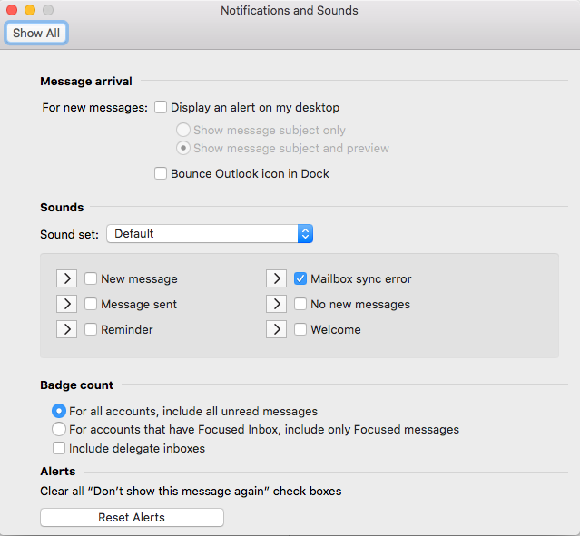This screenshot has width=580, height=536.
Task: Enable the Reminder sound checkbox
Action: [x=91, y=329]
